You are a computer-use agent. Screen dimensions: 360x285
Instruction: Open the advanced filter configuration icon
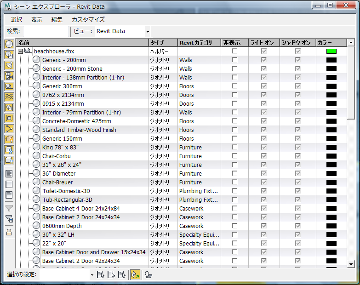[9, 218]
